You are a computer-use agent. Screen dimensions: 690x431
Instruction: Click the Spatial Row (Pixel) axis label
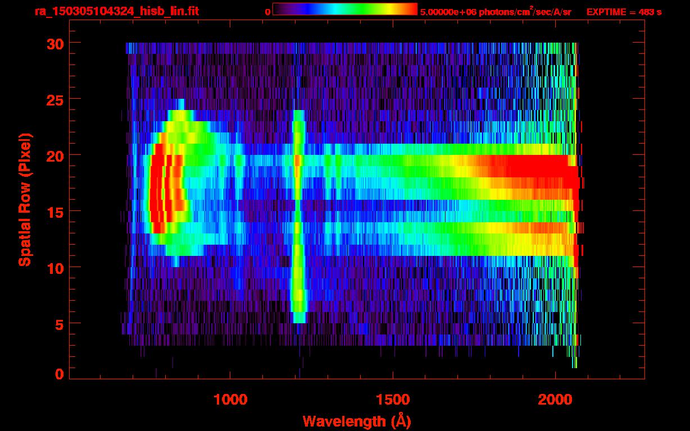25,200
